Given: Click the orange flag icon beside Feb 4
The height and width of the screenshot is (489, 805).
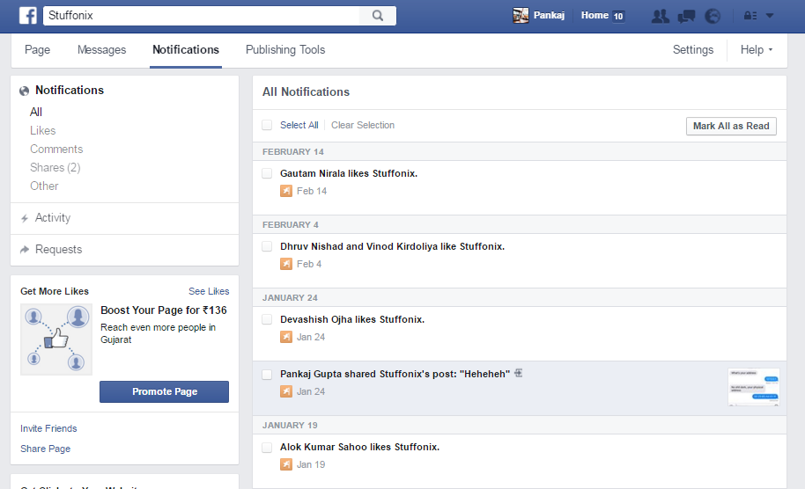Looking at the screenshot, I should tap(286, 264).
